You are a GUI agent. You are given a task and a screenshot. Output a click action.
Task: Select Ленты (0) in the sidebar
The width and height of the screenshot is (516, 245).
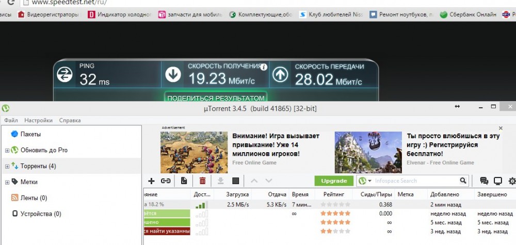point(33,198)
